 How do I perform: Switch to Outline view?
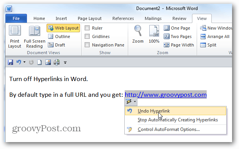[59, 36]
